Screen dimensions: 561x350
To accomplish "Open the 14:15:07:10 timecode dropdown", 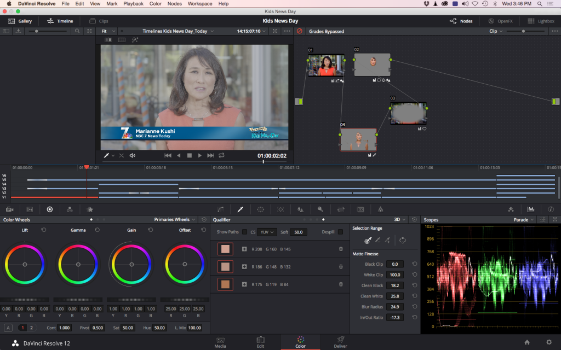I will pos(251,31).
